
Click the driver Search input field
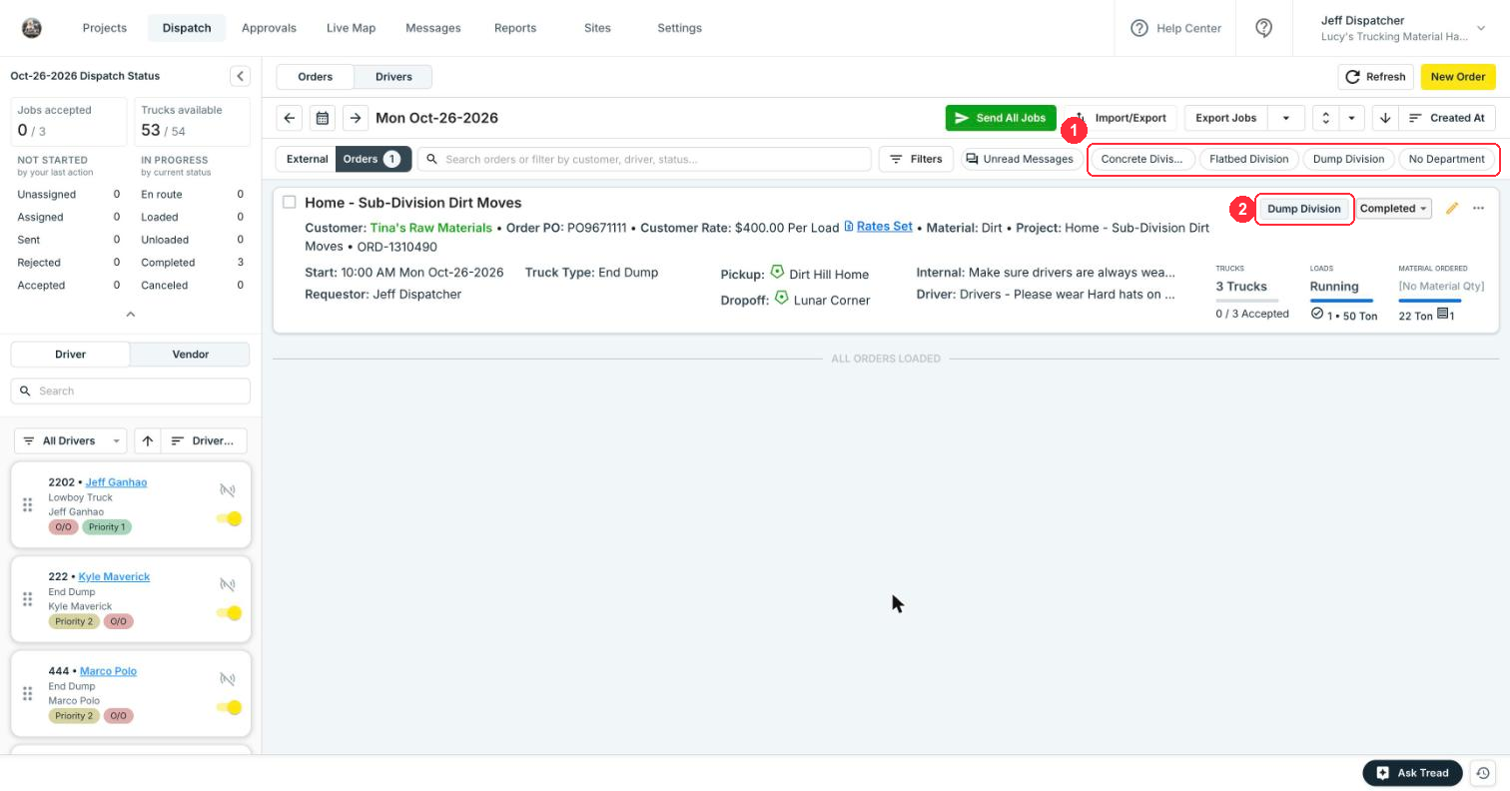click(131, 391)
